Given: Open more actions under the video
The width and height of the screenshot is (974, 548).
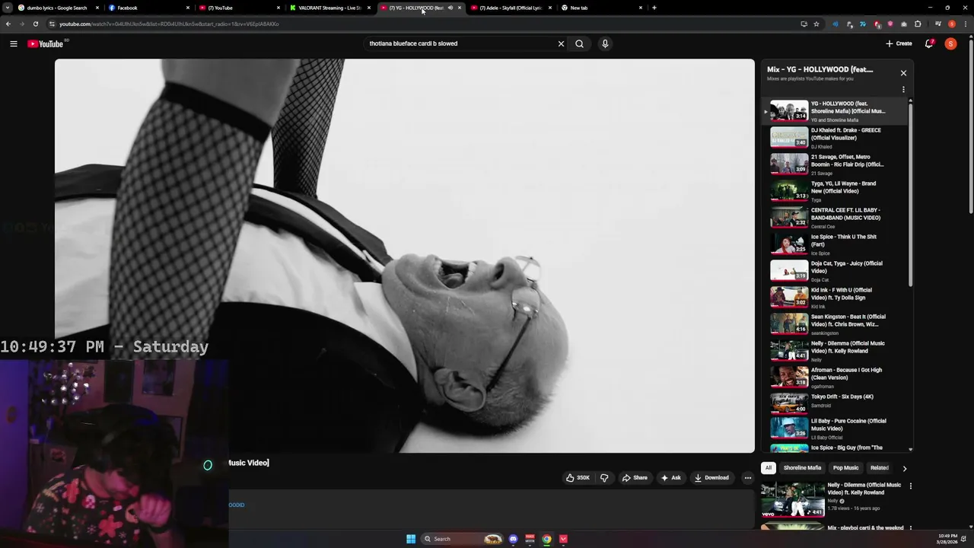Looking at the screenshot, I should (747, 478).
